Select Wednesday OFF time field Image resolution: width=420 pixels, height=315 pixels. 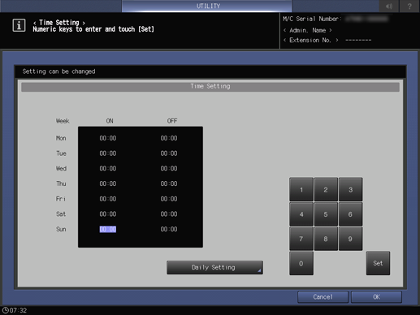[x=169, y=169]
